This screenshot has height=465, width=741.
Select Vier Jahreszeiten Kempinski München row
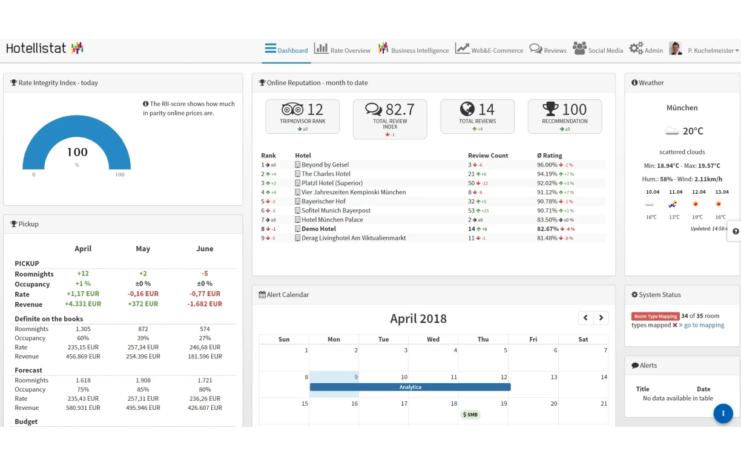(x=433, y=193)
